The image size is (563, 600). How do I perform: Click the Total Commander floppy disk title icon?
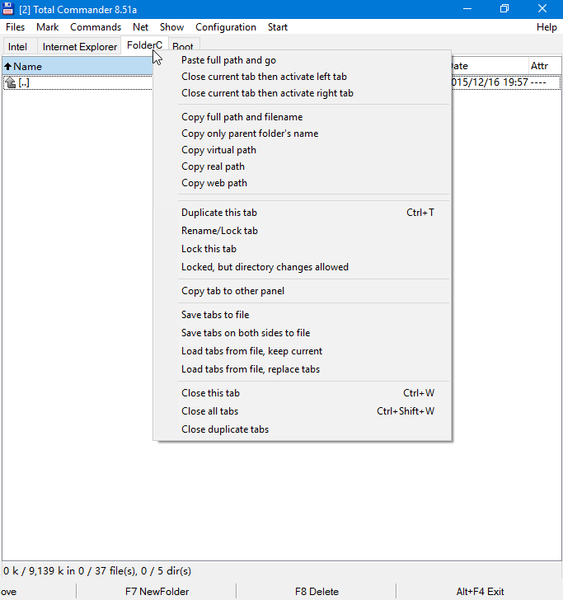click(7, 8)
